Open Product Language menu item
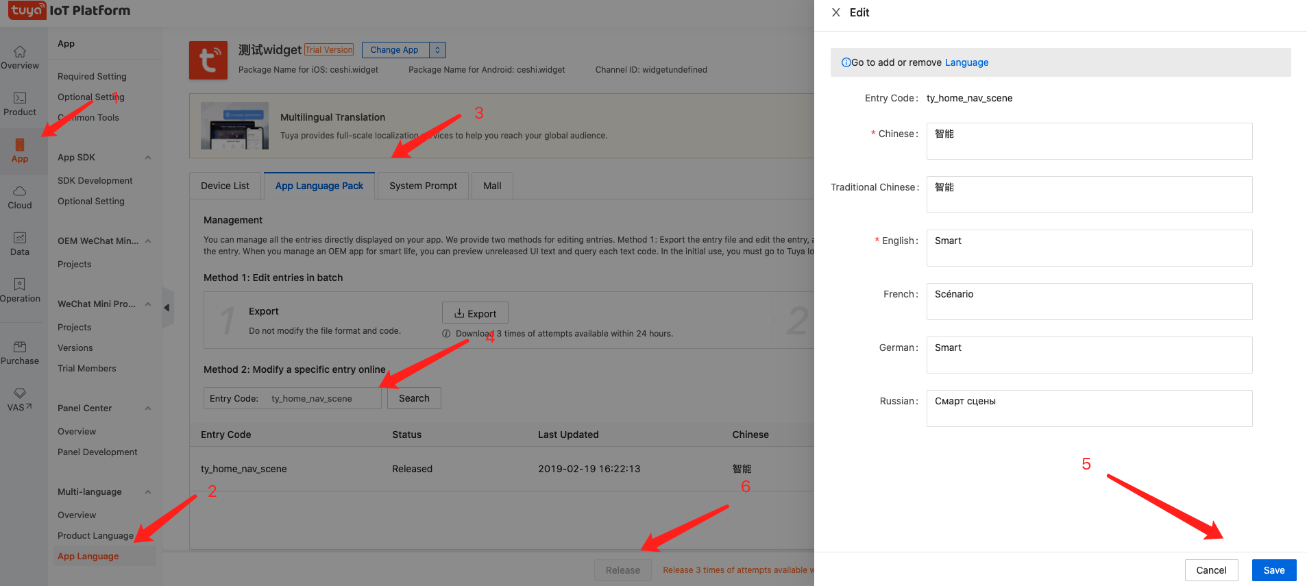This screenshot has height=586, width=1307. (x=95, y=536)
